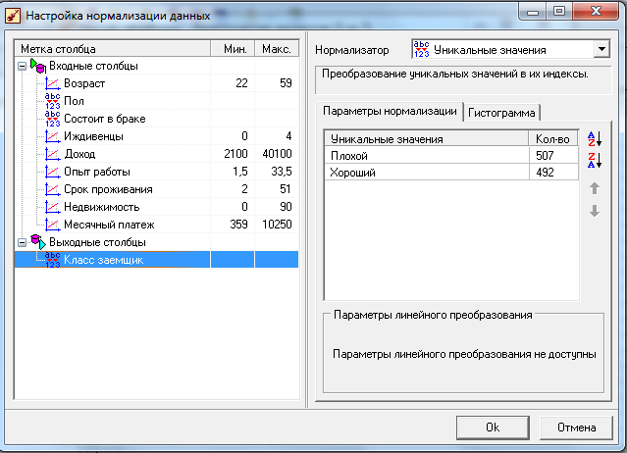Click the Выходные столбцы group label
The height and width of the screenshot is (453, 627).
click(x=97, y=242)
